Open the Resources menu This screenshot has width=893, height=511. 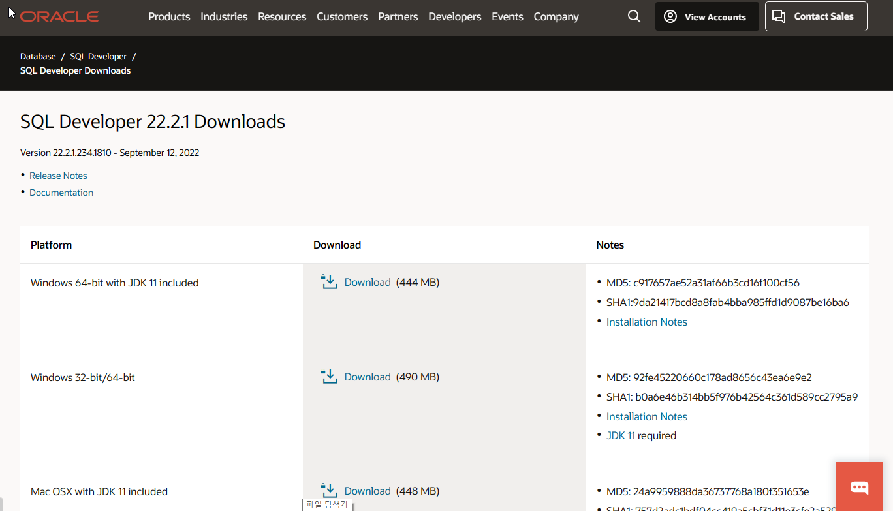point(282,17)
